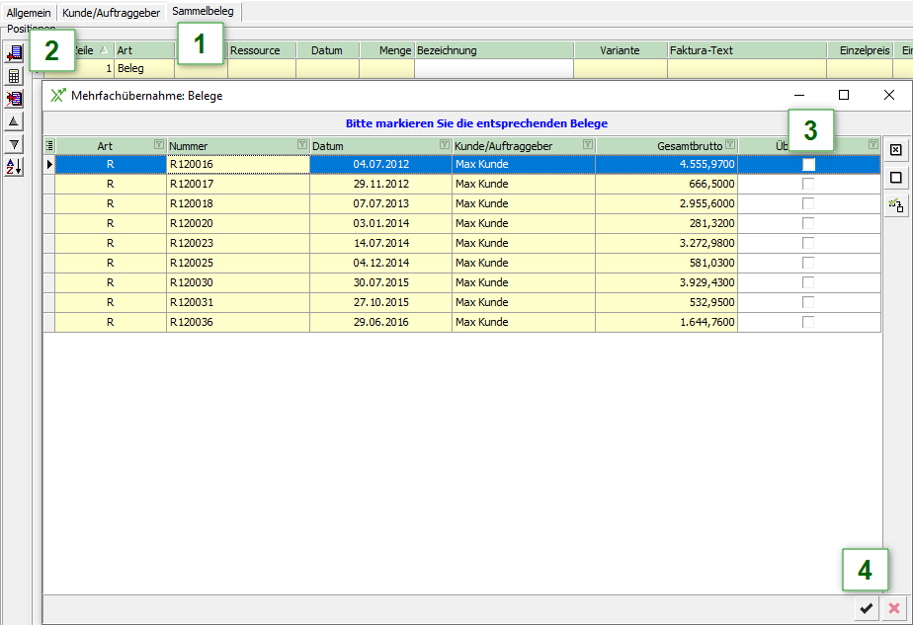Screen dimensions: 913x625
Task: Move position up with the up-arrow icon
Action: click(14, 120)
